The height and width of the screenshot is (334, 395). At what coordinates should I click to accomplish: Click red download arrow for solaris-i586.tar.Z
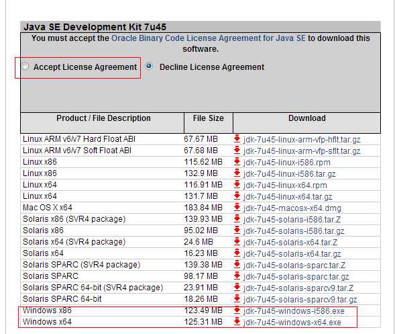pyautogui.click(x=237, y=219)
